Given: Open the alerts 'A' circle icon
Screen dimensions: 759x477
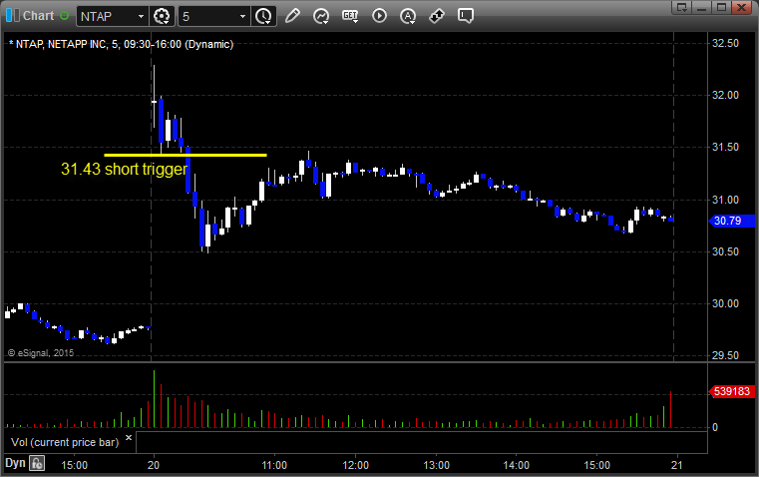Looking at the screenshot, I should click(408, 16).
